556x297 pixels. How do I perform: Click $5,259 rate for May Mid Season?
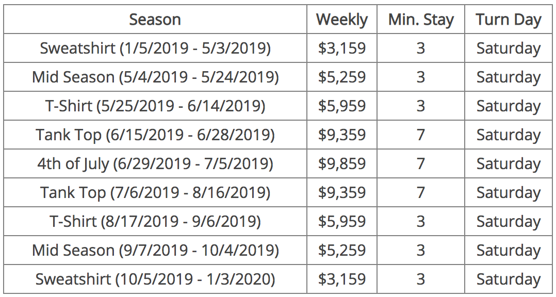[x=342, y=77]
